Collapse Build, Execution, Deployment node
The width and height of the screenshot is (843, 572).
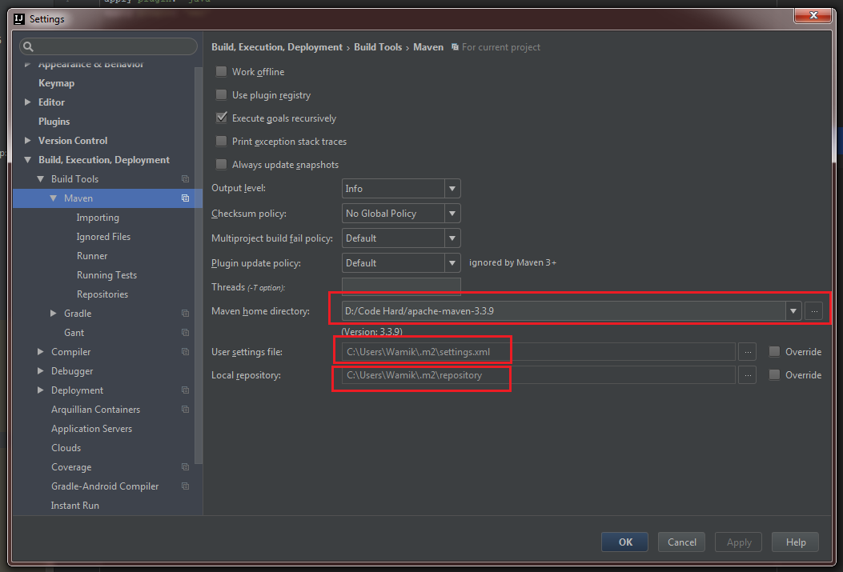click(28, 159)
